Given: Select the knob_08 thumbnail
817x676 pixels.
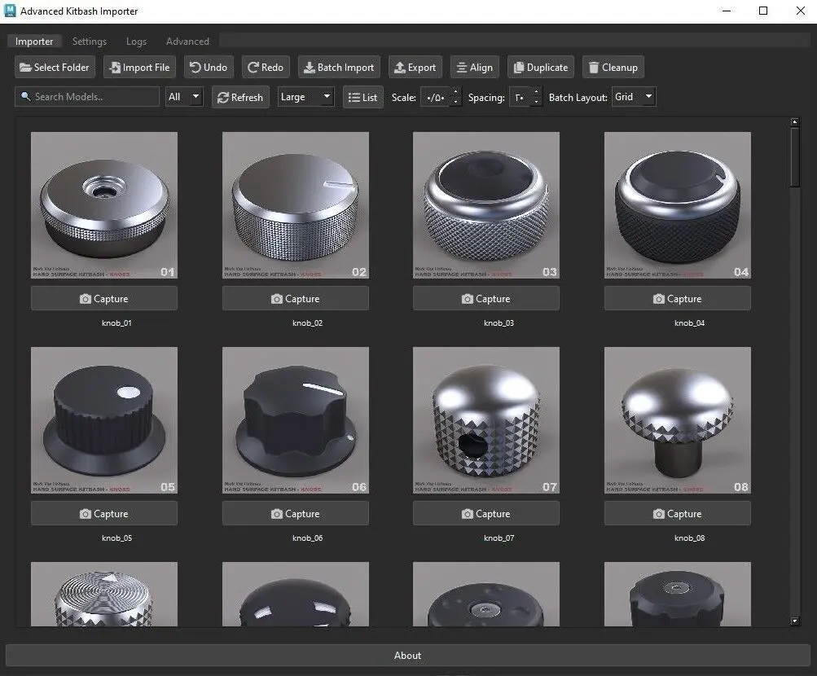Looking at the screenshot, I should pos(678,420).
